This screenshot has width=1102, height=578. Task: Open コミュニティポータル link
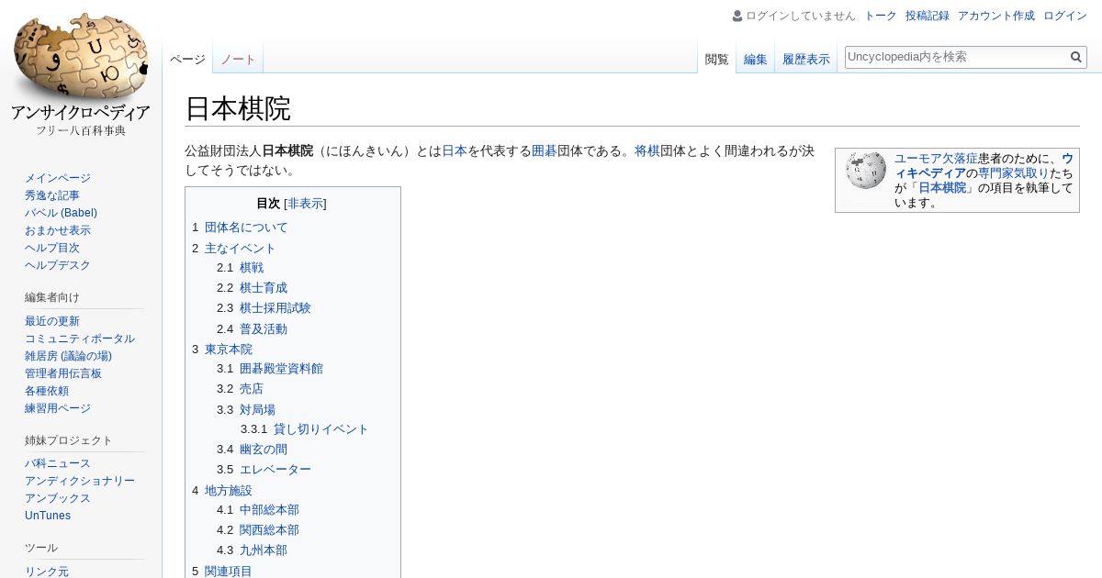(80, 339)
